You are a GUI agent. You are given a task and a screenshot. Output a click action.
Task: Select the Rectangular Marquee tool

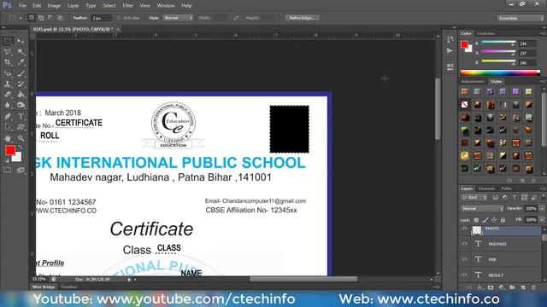(8, 42)
